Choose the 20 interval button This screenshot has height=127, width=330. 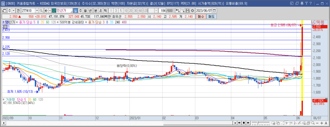click(131, 11)
